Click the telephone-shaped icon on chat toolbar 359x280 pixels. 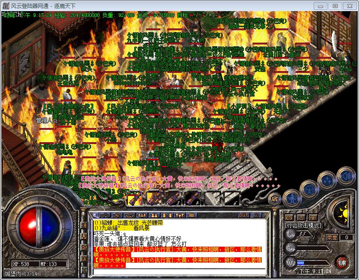130,215
